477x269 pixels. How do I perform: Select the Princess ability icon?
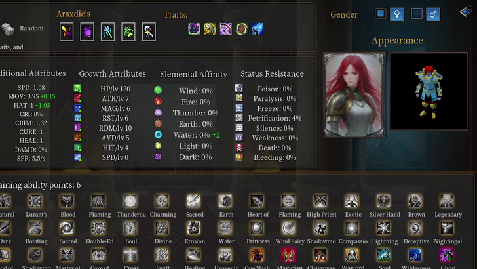click(257, 228)
